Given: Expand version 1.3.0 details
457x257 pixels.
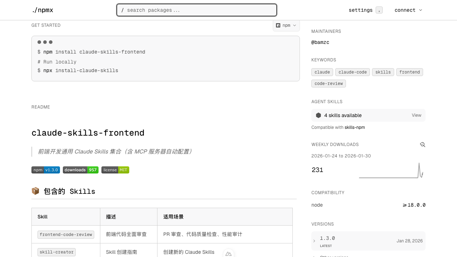Looking at the screenshot, I should pos(314,241).
